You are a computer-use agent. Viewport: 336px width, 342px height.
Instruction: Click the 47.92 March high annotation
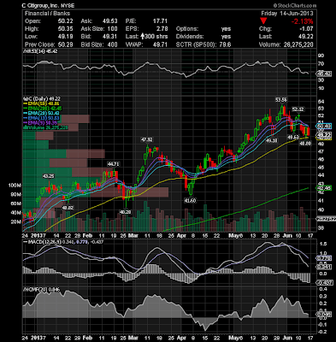[146, 139]
